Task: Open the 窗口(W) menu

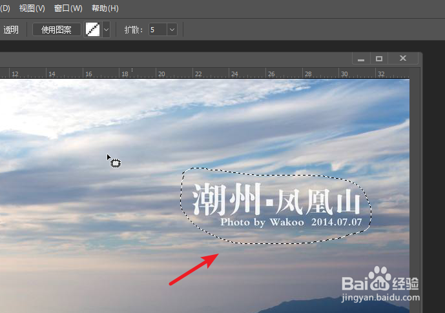Action: point(68,8)
